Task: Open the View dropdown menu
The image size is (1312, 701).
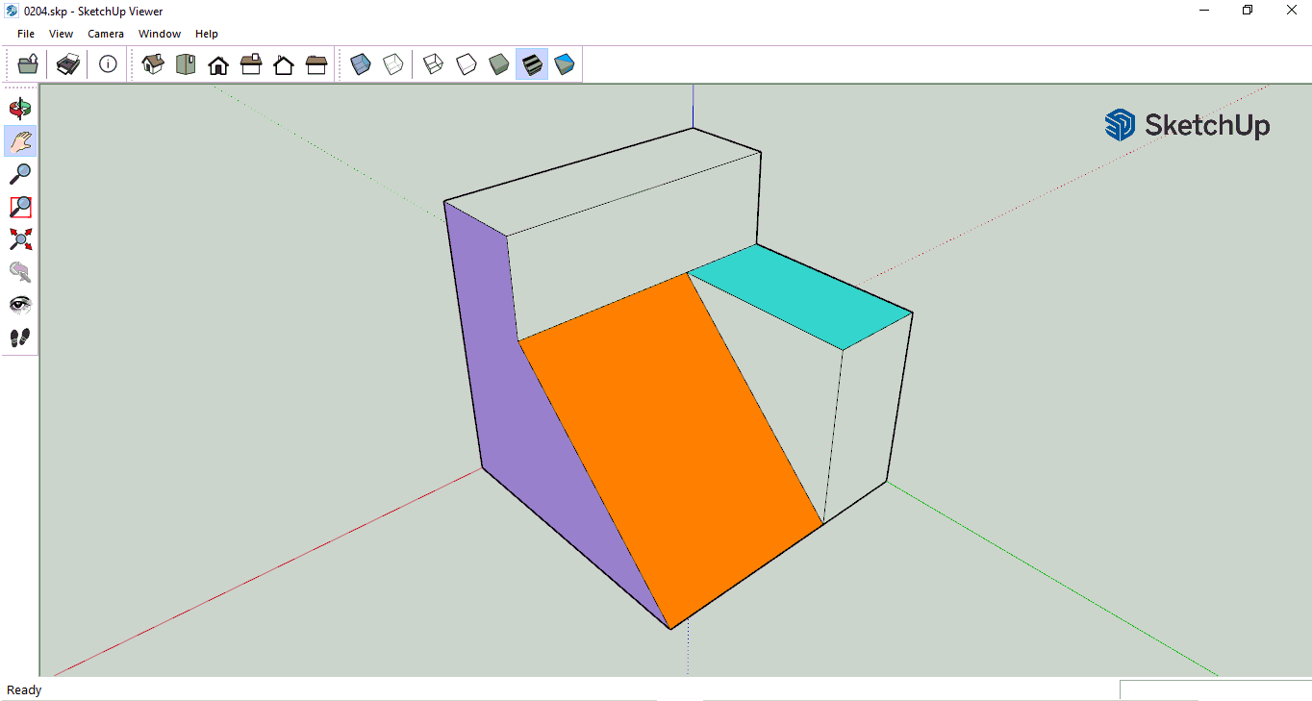Action: coord(61,34)
